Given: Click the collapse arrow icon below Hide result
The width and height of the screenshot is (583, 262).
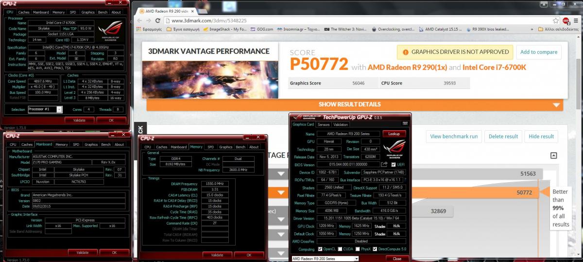Looking at the screenshot, I should pyautogui.click(x=553, y=156).
